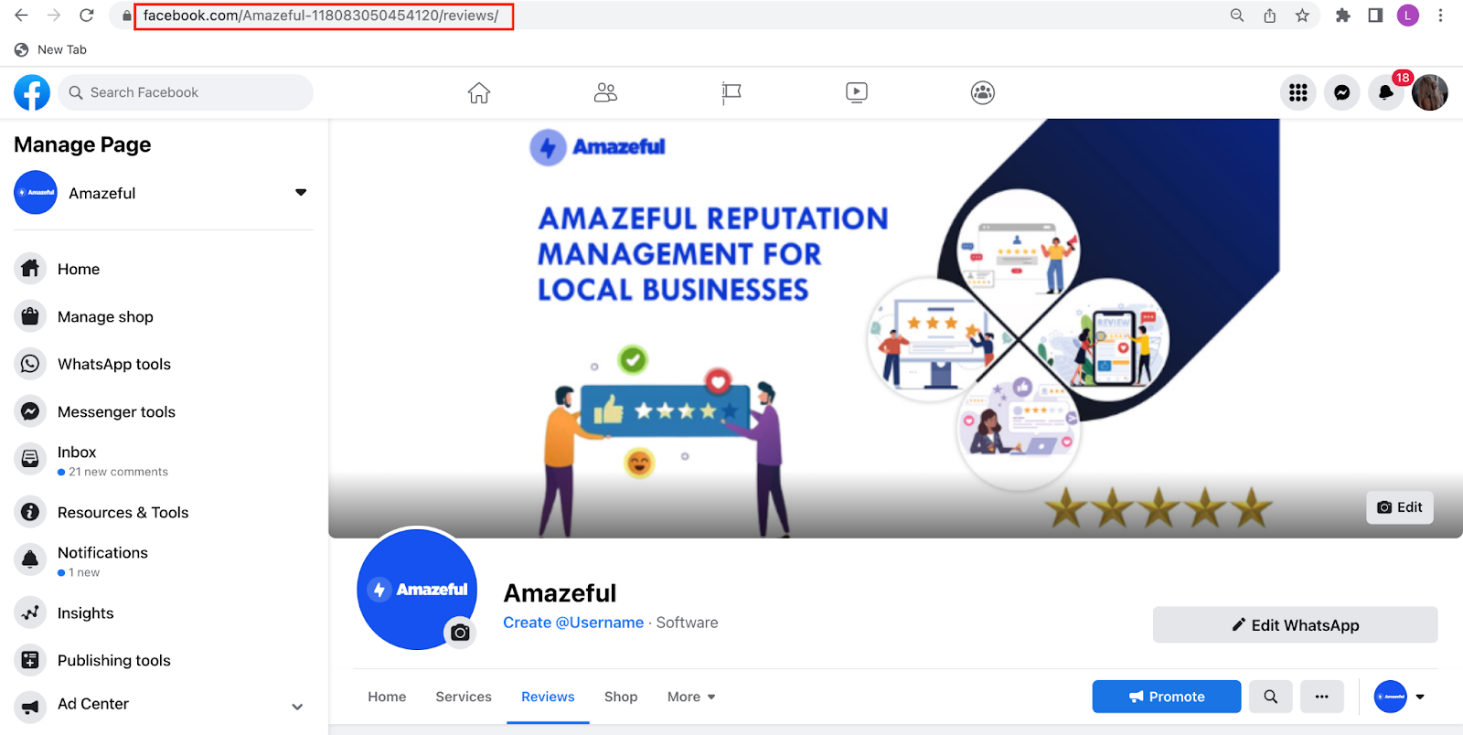The height and width of the screenshot is (735, 1463).
Task: Expand the Ad Center chevron
Action: point(297,707)
